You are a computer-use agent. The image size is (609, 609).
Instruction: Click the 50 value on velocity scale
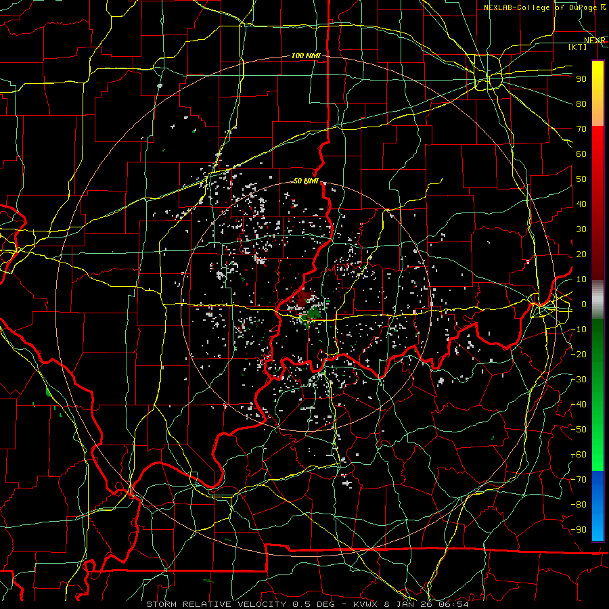(581, 179)
